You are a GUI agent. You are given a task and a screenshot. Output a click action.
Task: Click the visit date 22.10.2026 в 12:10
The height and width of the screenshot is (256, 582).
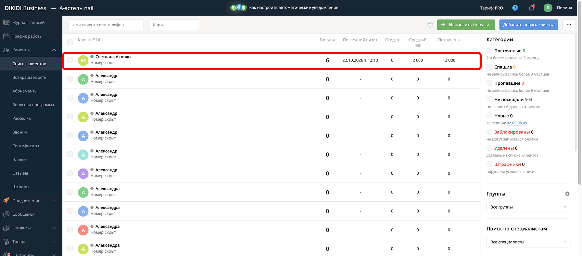point(360,60)
